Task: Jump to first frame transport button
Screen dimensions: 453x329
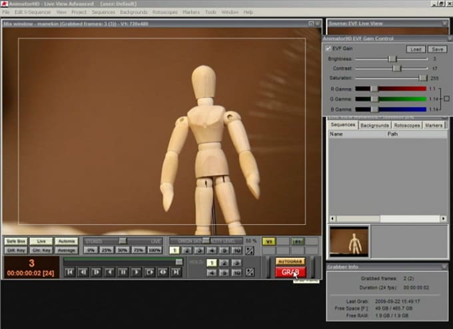Action: coord(70,272)
